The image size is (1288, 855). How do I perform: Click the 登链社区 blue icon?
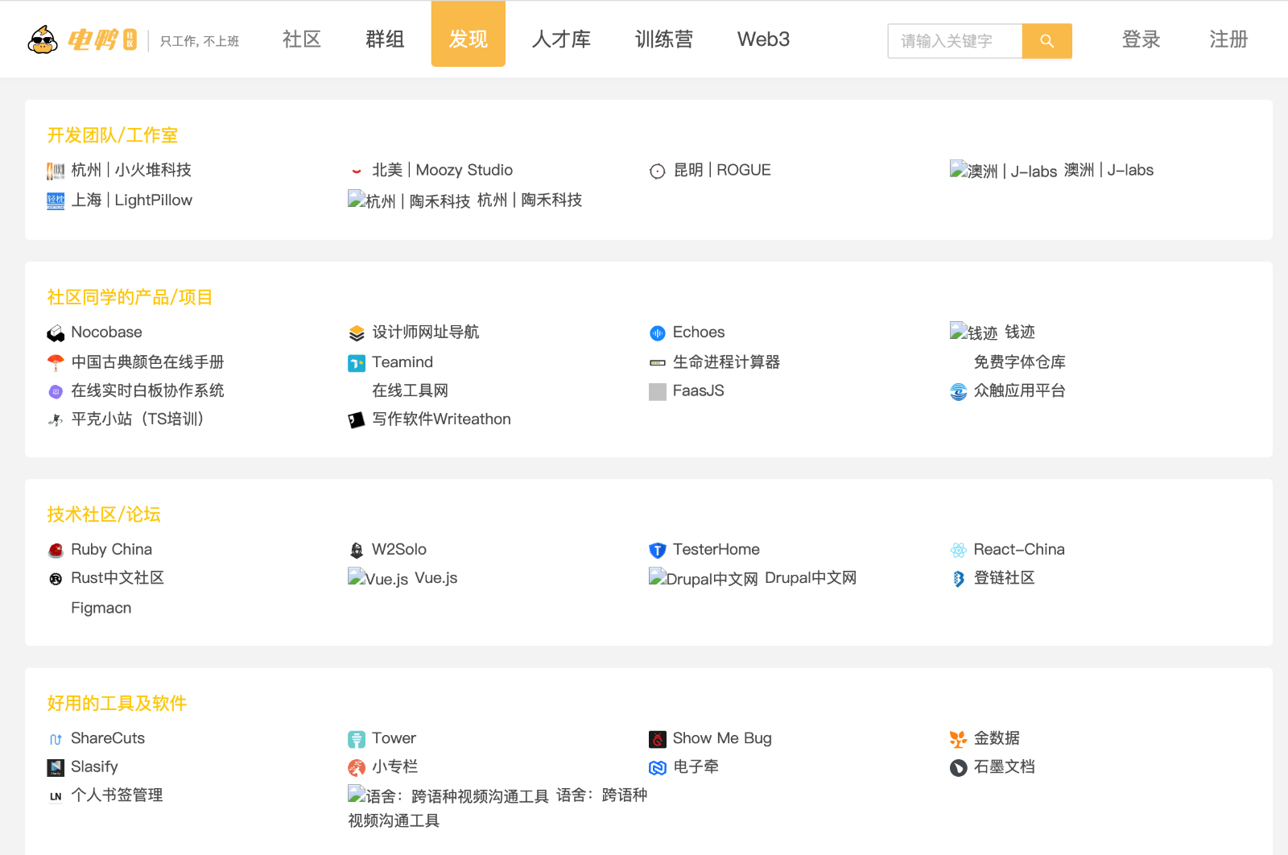pos(959,579)
